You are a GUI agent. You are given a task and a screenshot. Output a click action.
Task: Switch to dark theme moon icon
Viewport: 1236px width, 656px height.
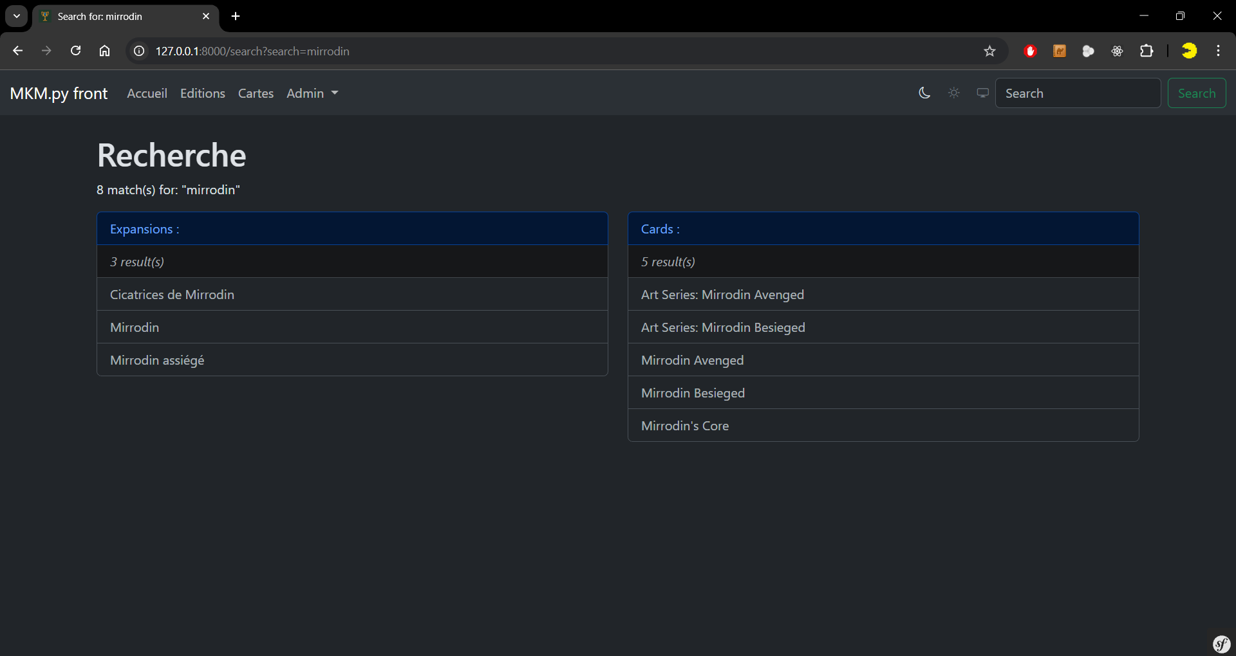(924, 93)
